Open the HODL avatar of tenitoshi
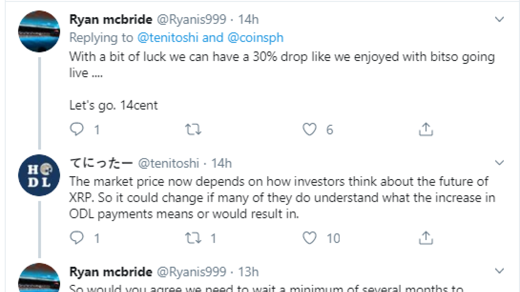The height and width of the screenshot is (292, 520). point(39,175)
